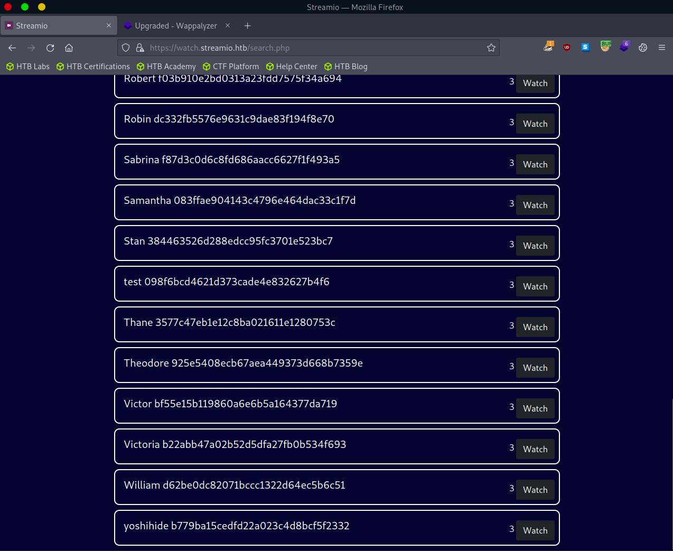Open the browser home page

[69, 48]
